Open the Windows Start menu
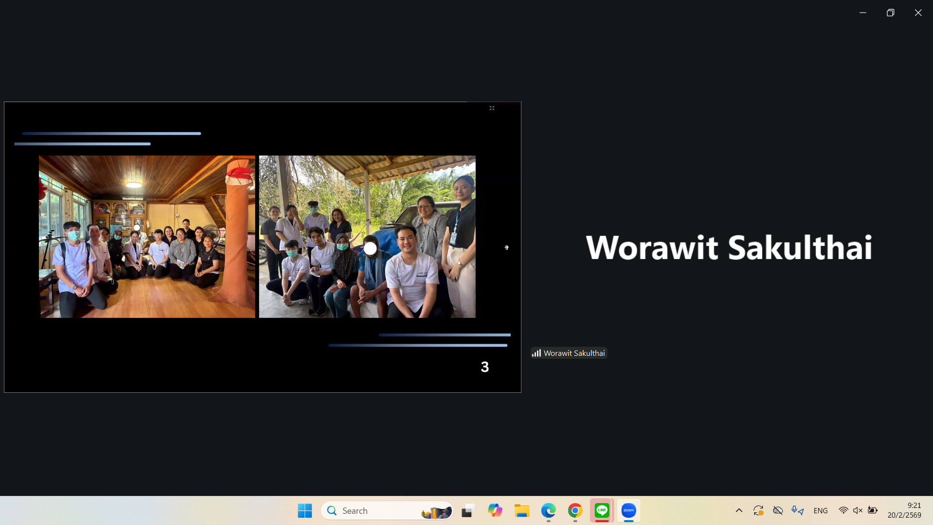Screen dimensions: 933x525 (x=305, y=510)
